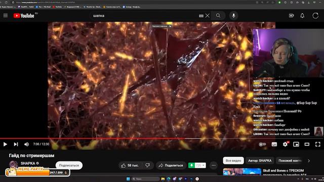Start voice search with microphone
This screenshot has height=182, width=324.
click(x=233, y=16)
